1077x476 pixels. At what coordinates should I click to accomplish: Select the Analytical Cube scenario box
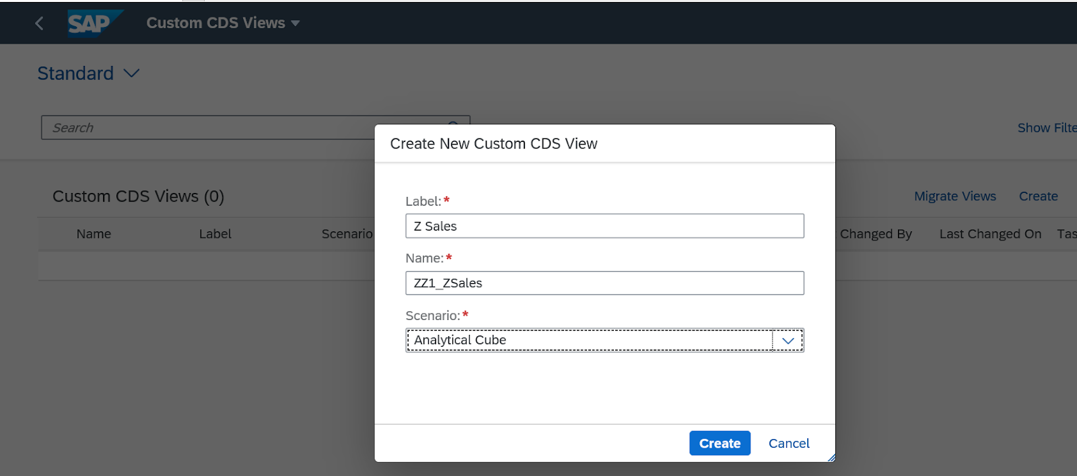point(589,341)
